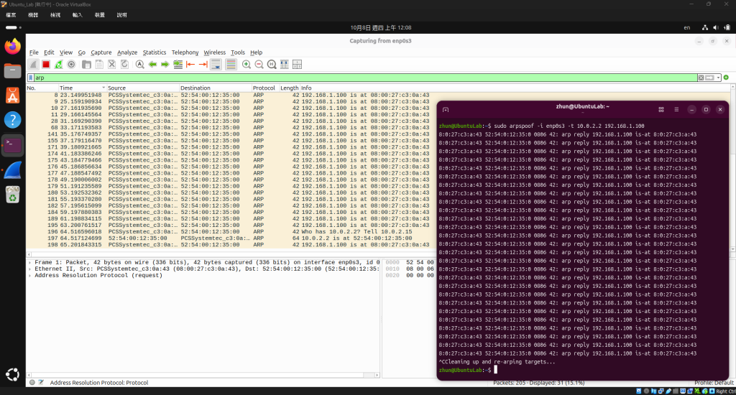Clear the arp display filter

701,78
